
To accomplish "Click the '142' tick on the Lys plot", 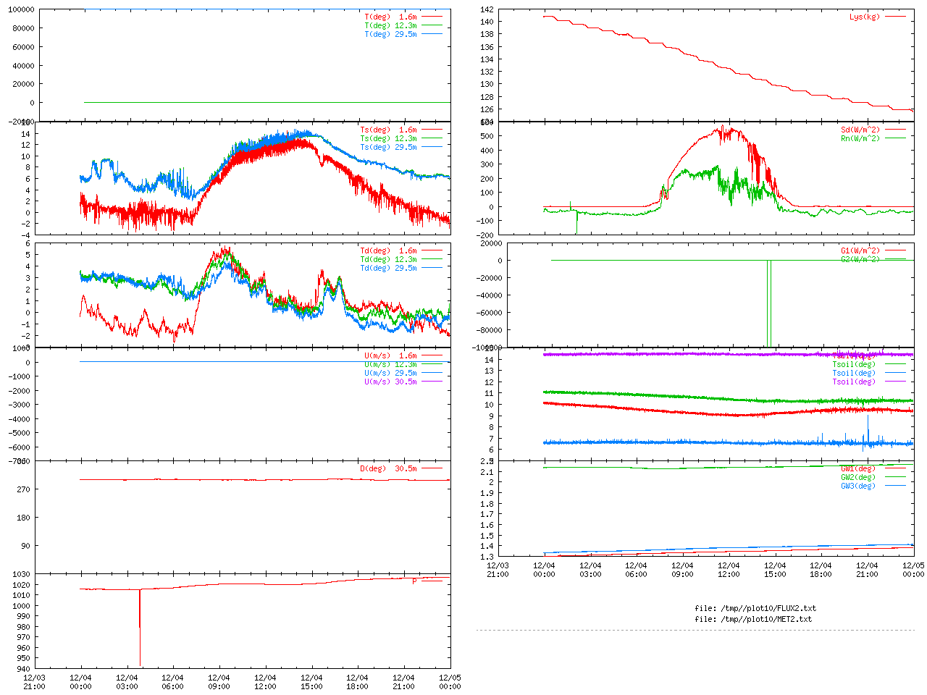I will (x=487, y=9).
